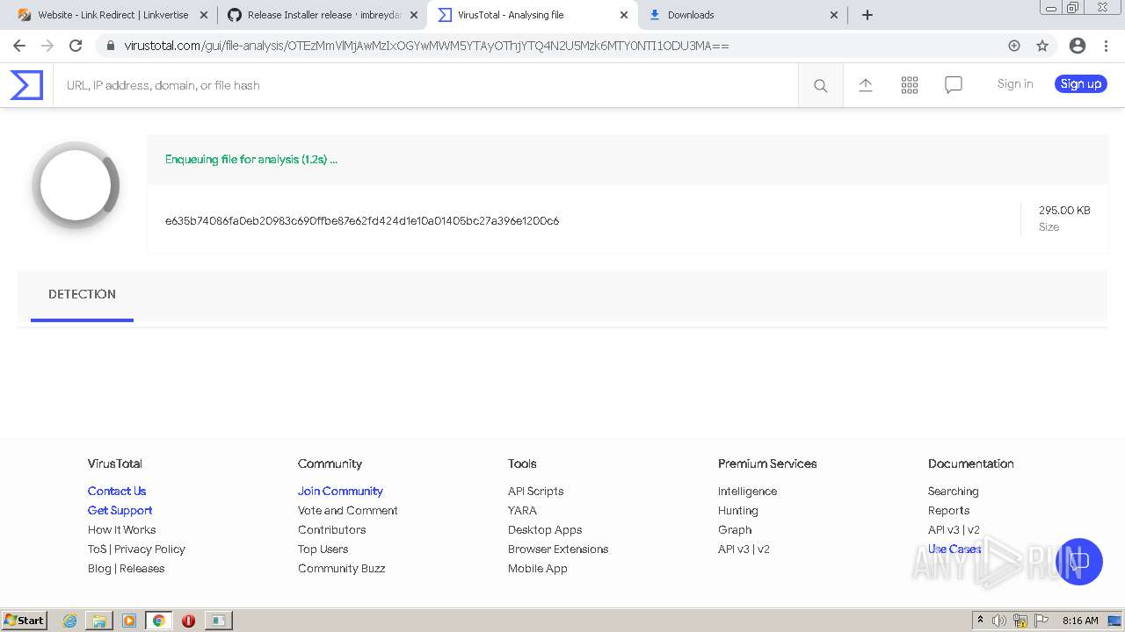The height and width of the screenshot is (632, 1125).
Task: Open File Explorer from the taskbar
Action: pos(99,621)
